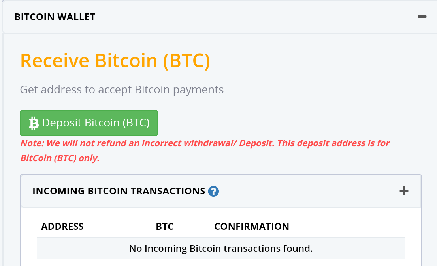437x266 pixels.
Task: Click the word 'payments' in gray subtitle
Action: tap(200, 89)
